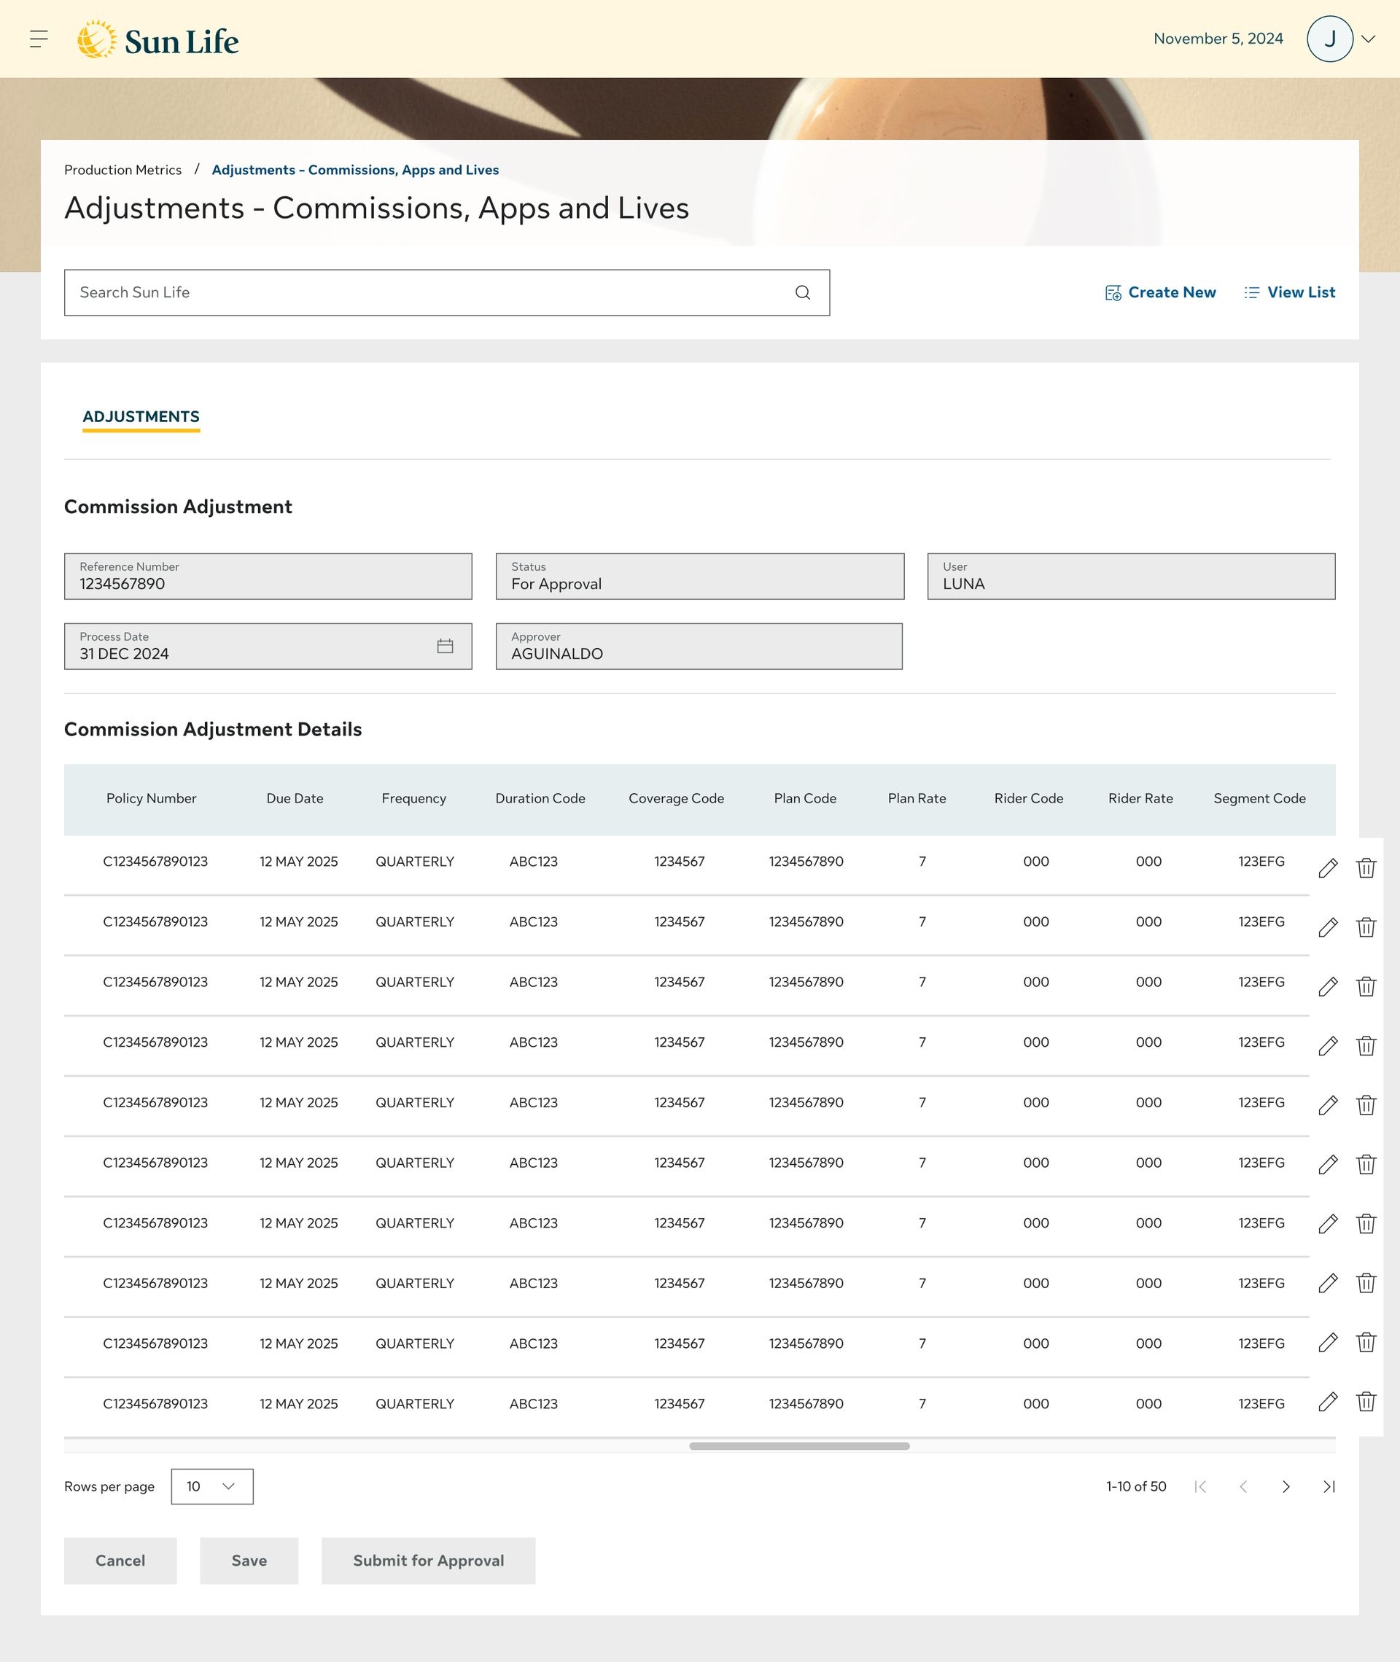Open the Process Date calendar icon
1400x1662 pixels.
446,647
